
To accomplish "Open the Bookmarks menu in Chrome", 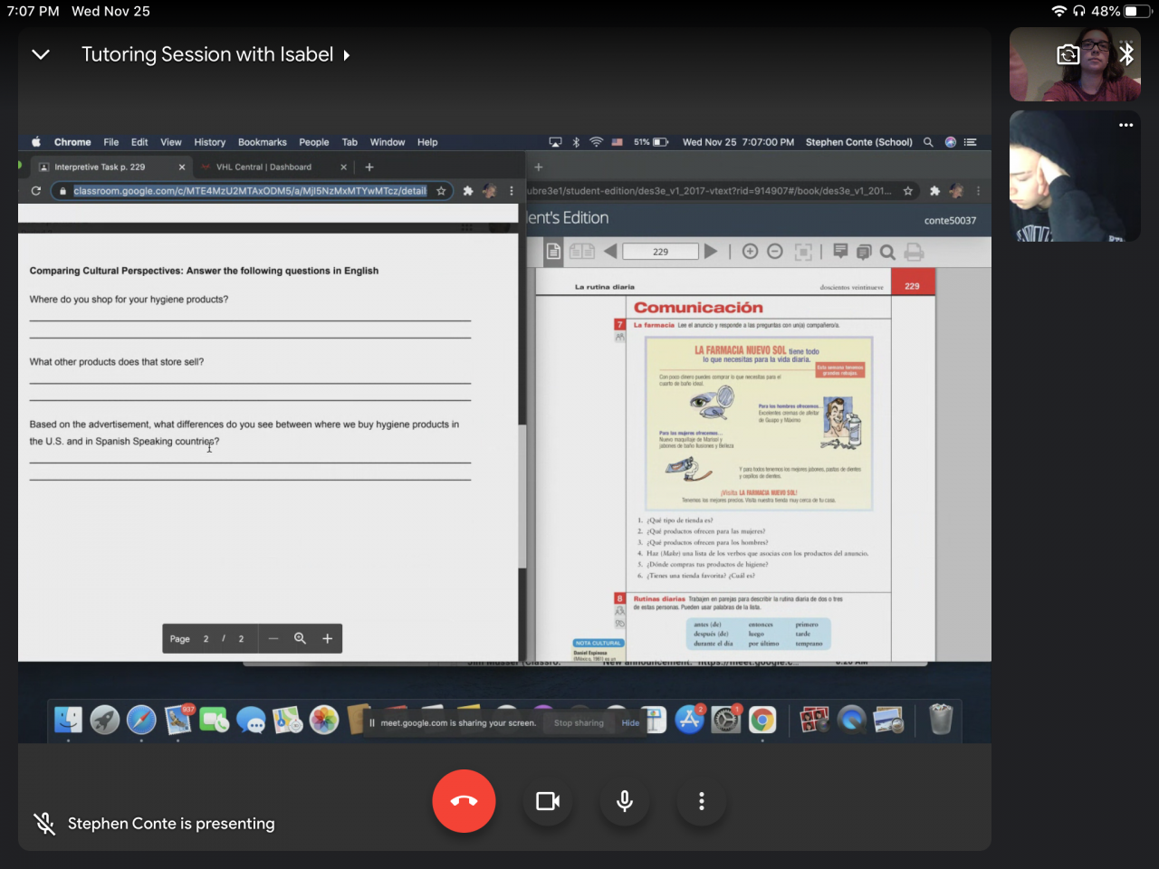I will point(262,142).
